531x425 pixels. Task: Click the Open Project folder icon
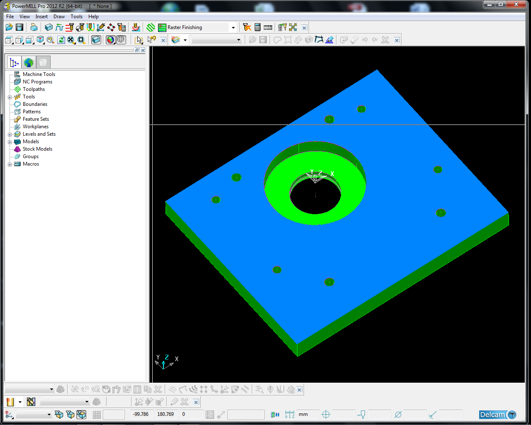coord(9,27)
